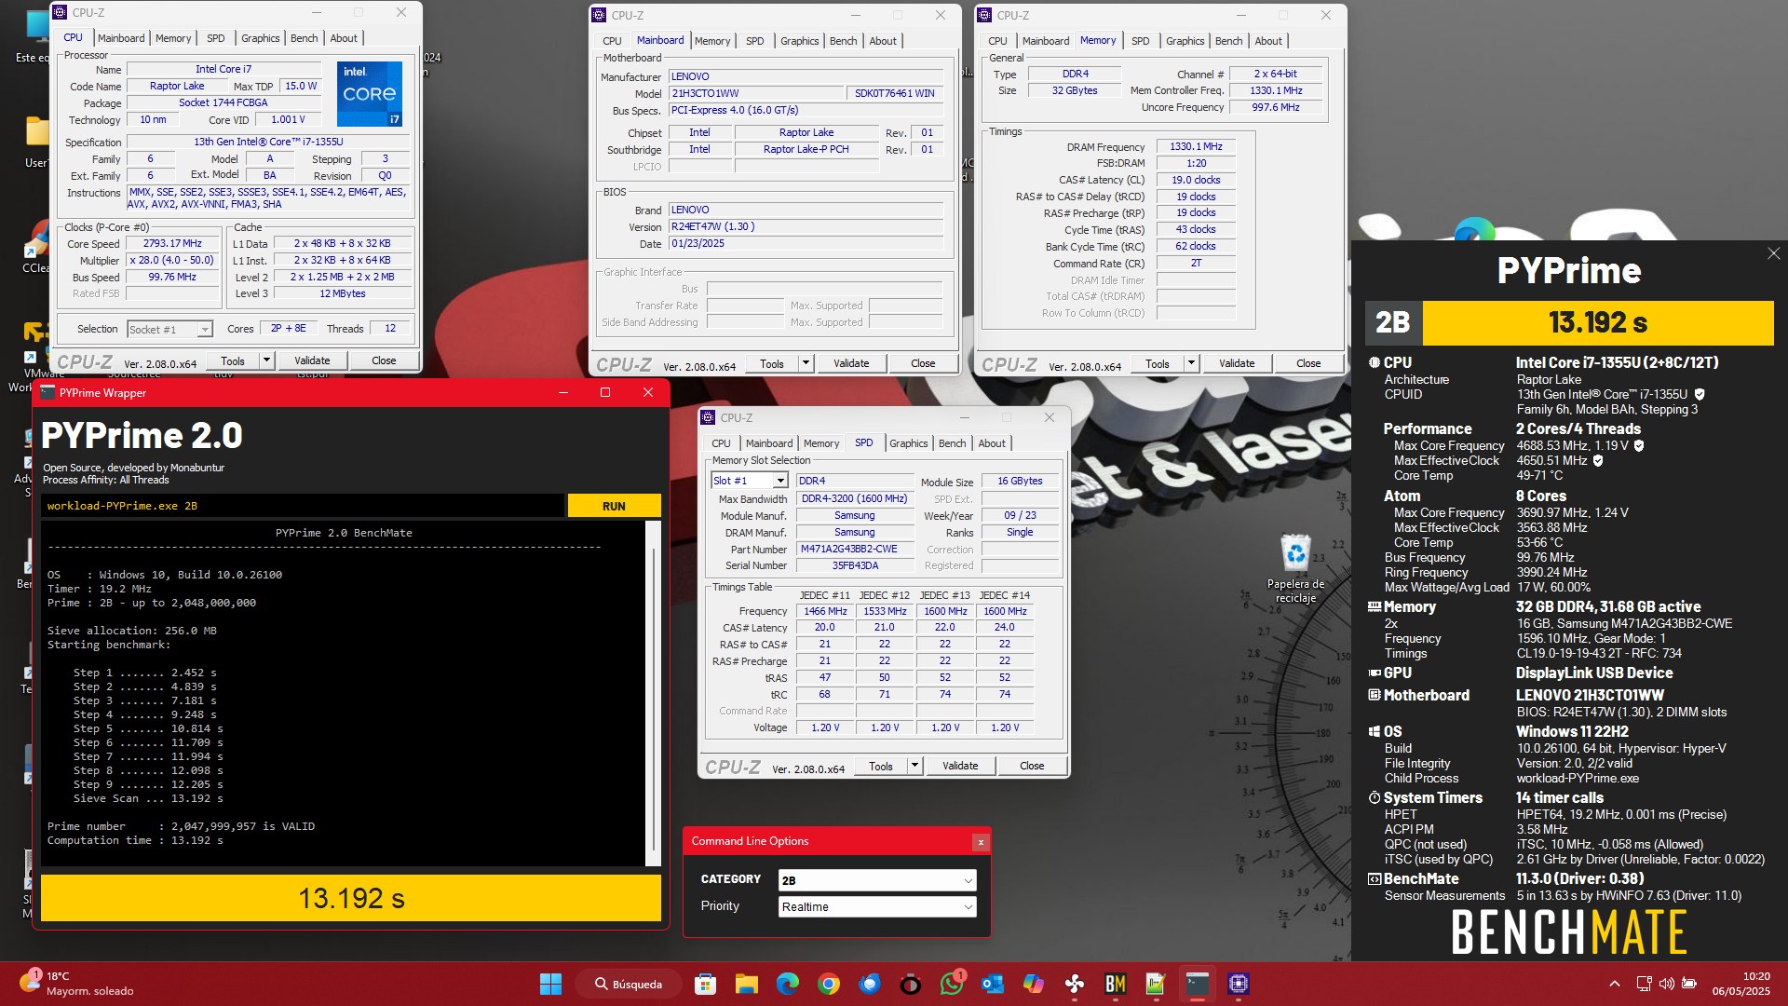Click DRAM Frequency 1330.1 MHz value
1788x1006 pixels.
click(1196, 146)
